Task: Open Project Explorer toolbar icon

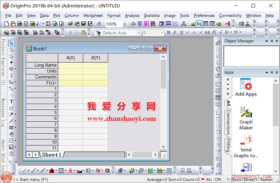Action: (193, 24)
